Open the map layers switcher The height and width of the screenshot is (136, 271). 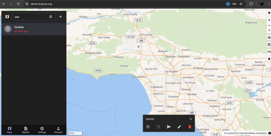point(269,13)
